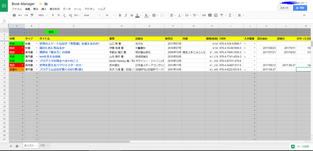Image resolution: width=313 pixels, height=151 pixels.
Task: Open the borders options
Action: 155,15
